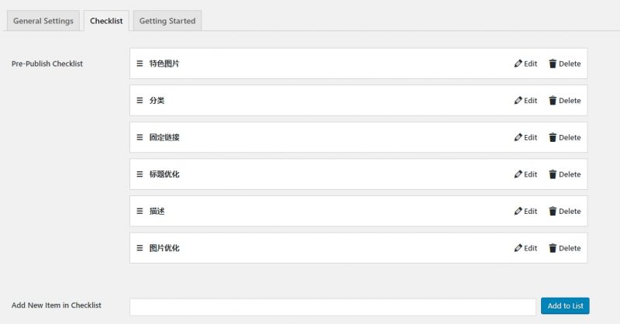Click the drag handle icon for 描述
Image resolution: width=620 pixels, height=324 pixels.
coord(139,211)
